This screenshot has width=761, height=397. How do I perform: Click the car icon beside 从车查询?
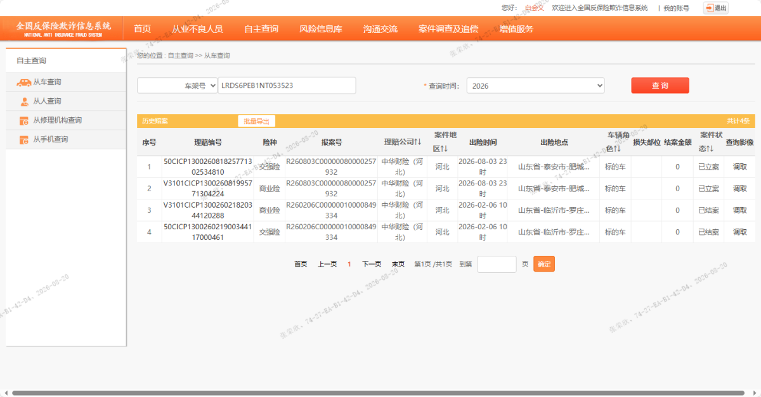pos(24,82)
